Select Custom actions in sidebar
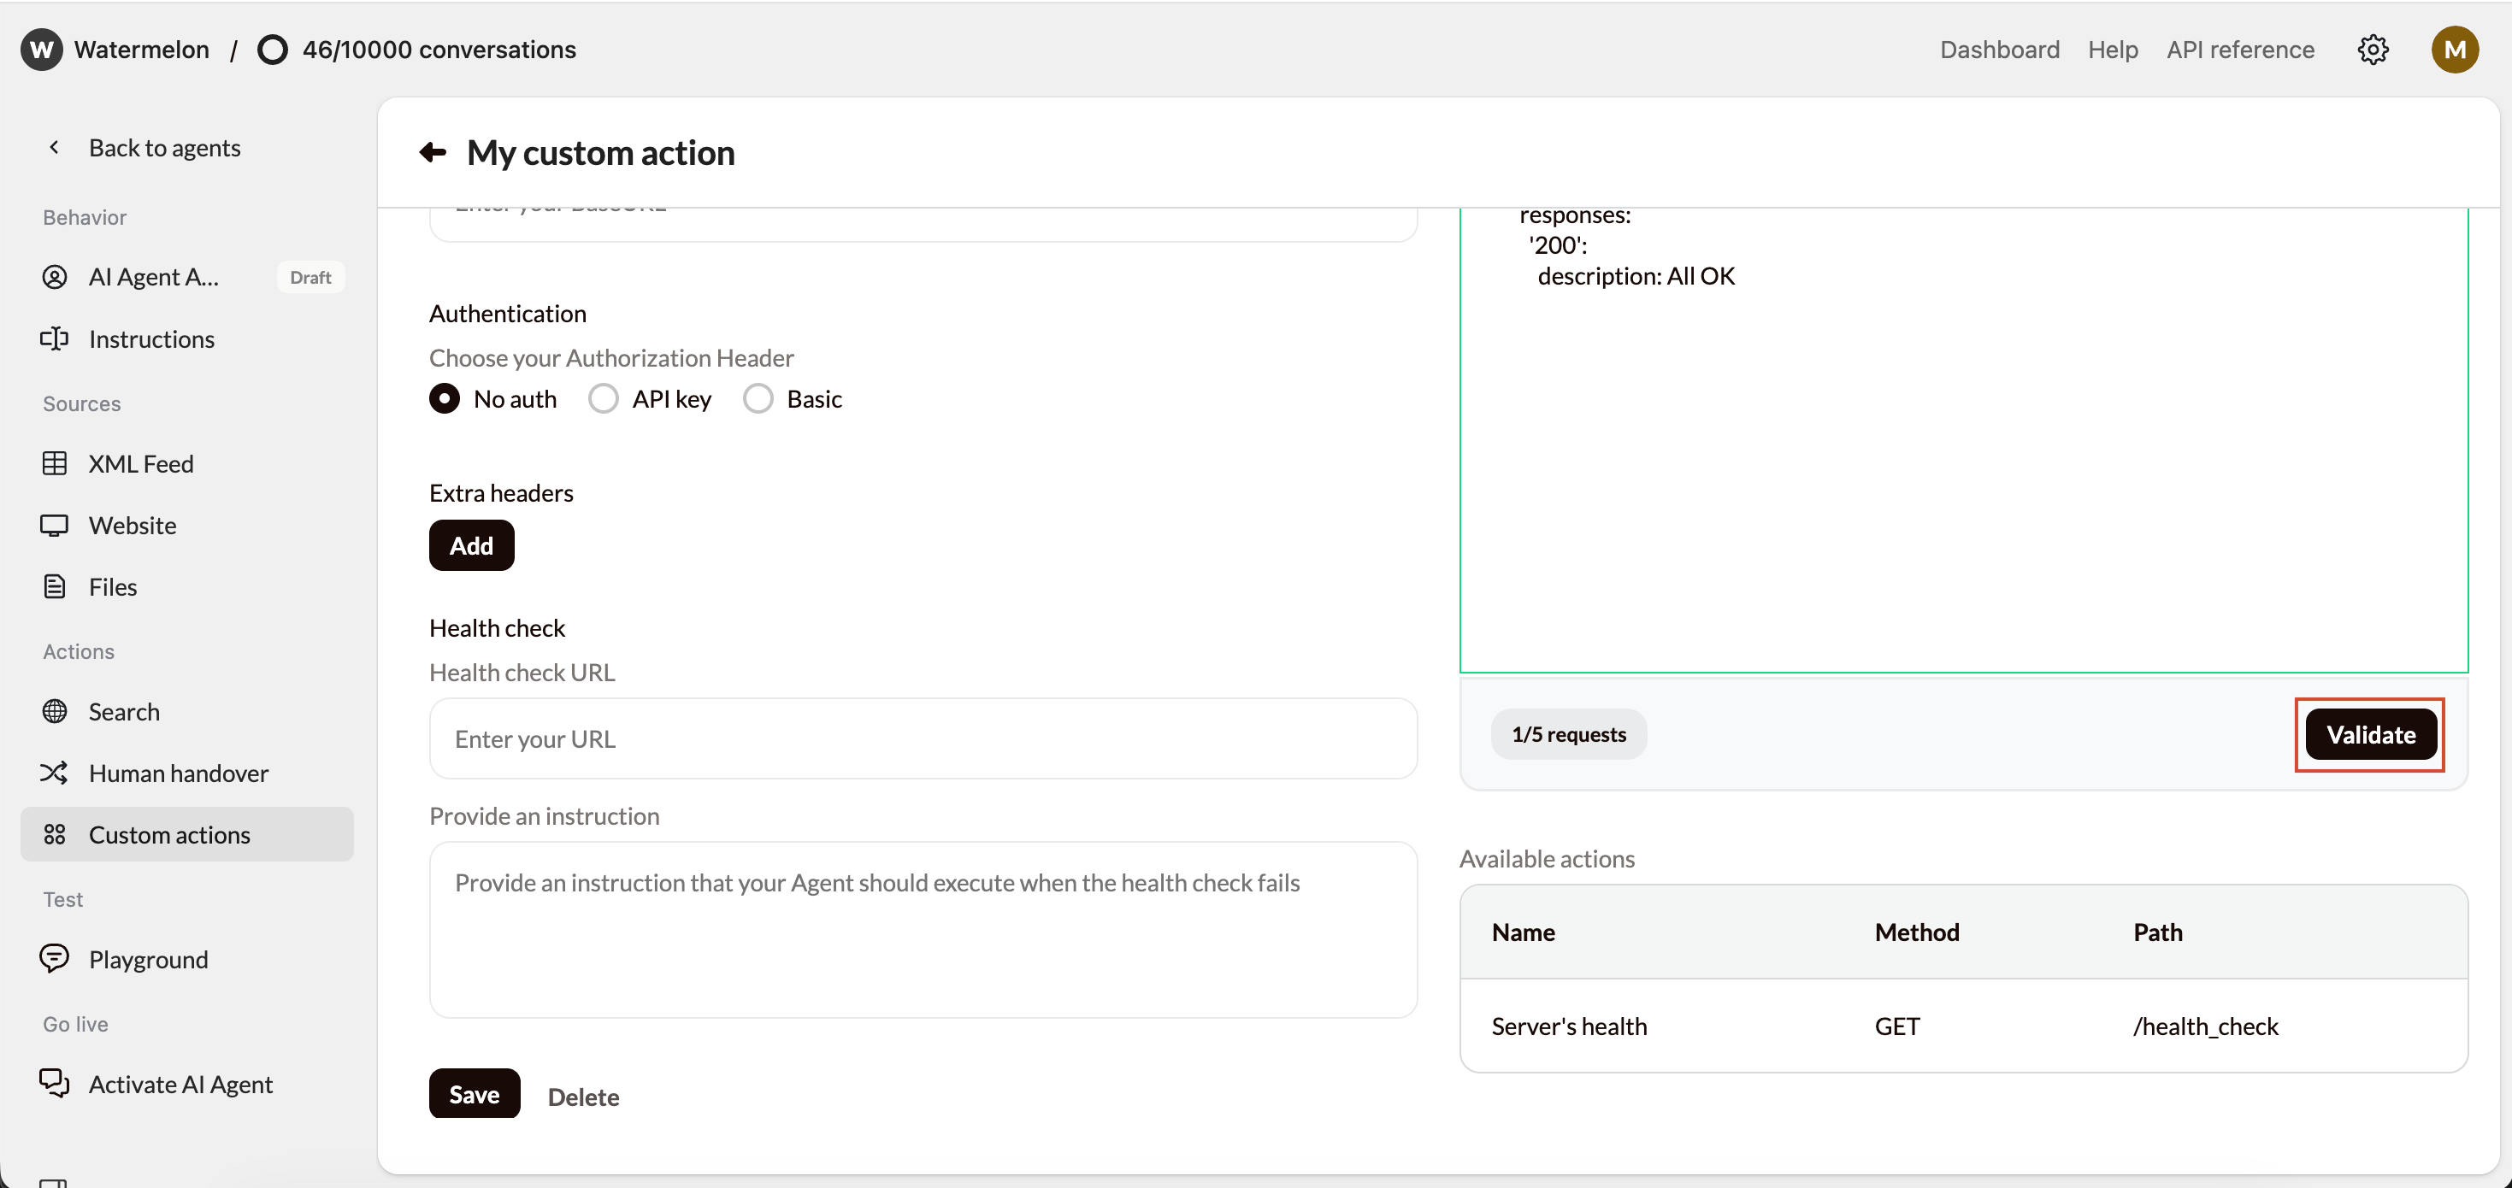The image size is (2512, 1188). pos(187,835)
